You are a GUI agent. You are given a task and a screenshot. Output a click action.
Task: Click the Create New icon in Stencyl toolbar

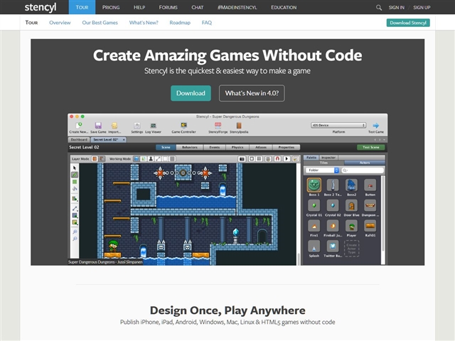(78, 126)
